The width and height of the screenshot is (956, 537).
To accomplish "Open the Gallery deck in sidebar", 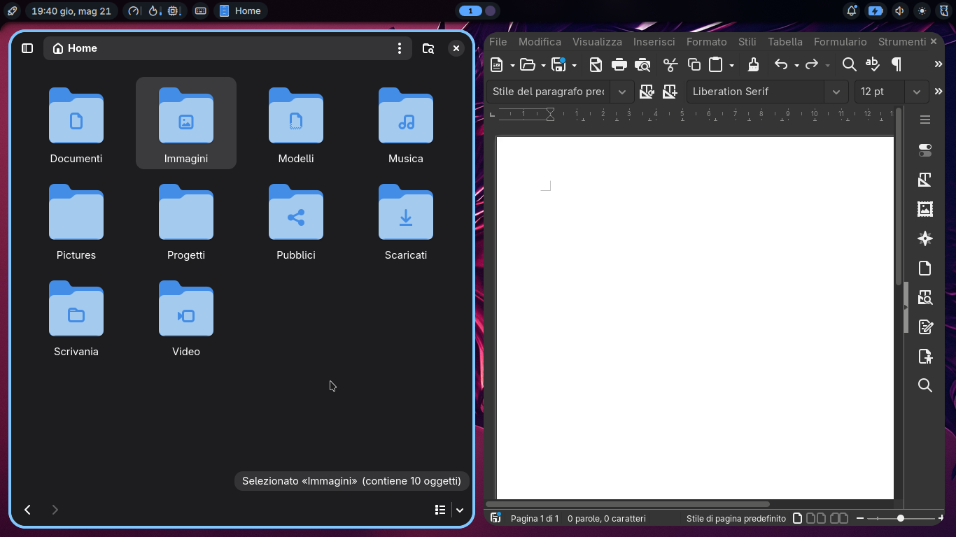I will click(925, 209).
